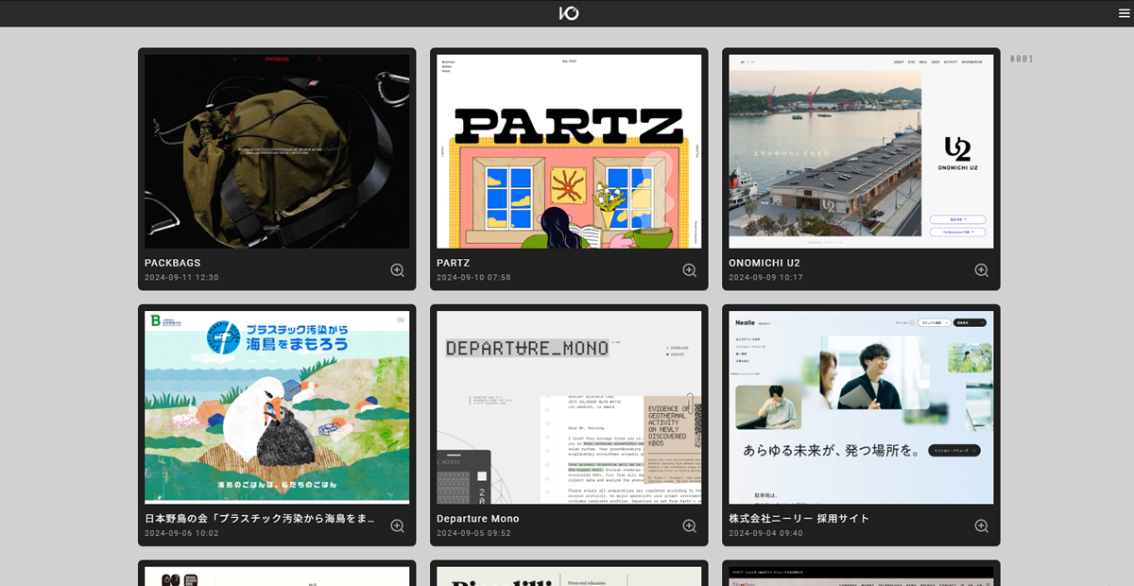
Task: Zoom into the PARTZ card preview
Action: (x=690, y=270)
